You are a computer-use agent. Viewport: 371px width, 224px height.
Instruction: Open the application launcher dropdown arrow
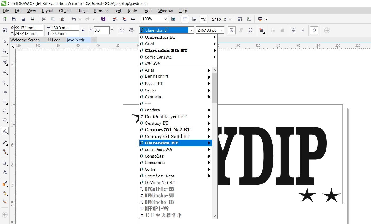pyautogui.click(x=266, y=19)
